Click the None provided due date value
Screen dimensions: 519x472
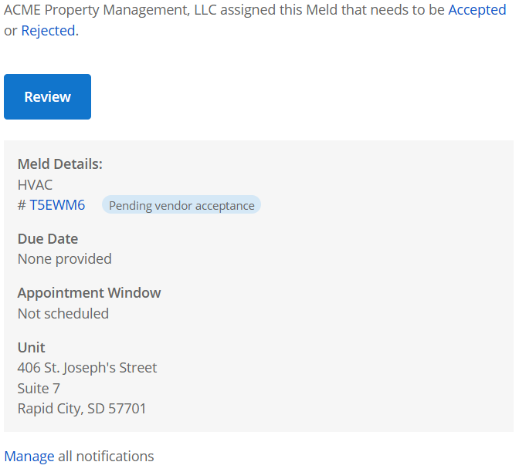coord(65,259)
